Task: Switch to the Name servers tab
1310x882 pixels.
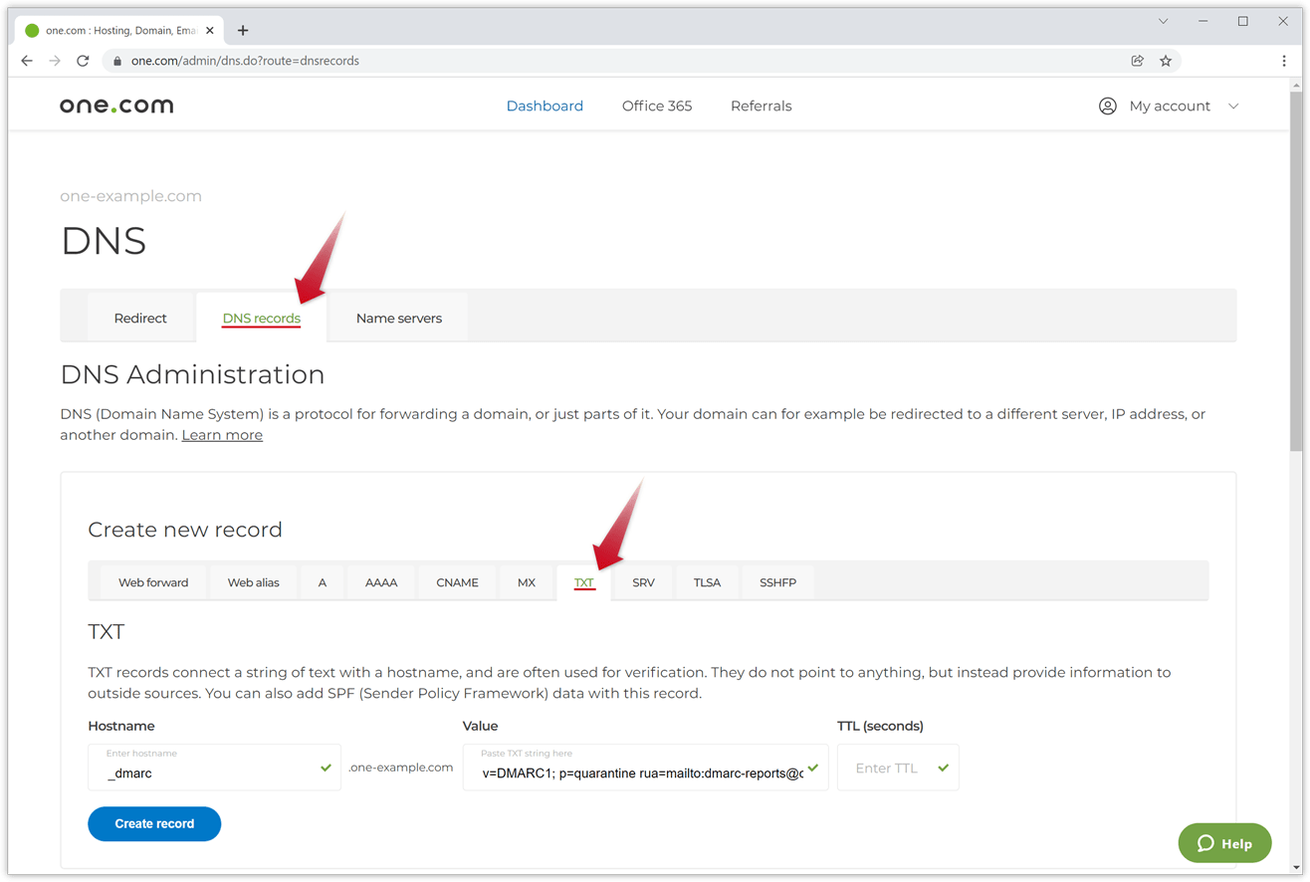Action: [x=398, y=318]
